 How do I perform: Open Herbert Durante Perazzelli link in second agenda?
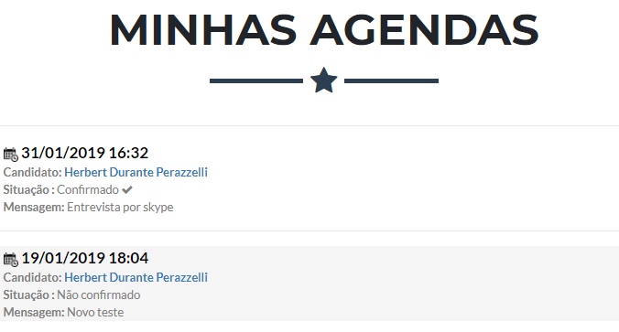point(136,278)
